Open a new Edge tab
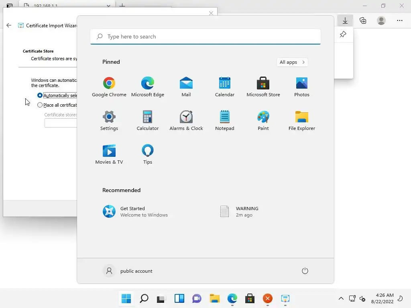The image size is (411, 308). point(122,5)
